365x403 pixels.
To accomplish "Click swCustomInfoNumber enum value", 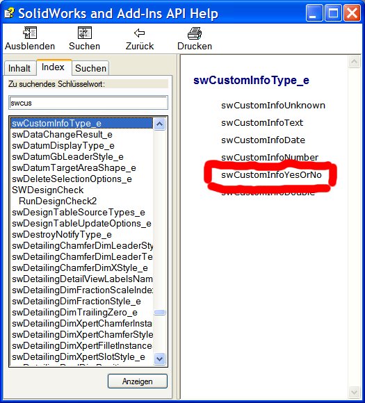I will pyautogui.click(x=270, y=157).
